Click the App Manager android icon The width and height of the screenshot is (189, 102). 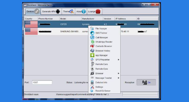[x=92, y=55]
